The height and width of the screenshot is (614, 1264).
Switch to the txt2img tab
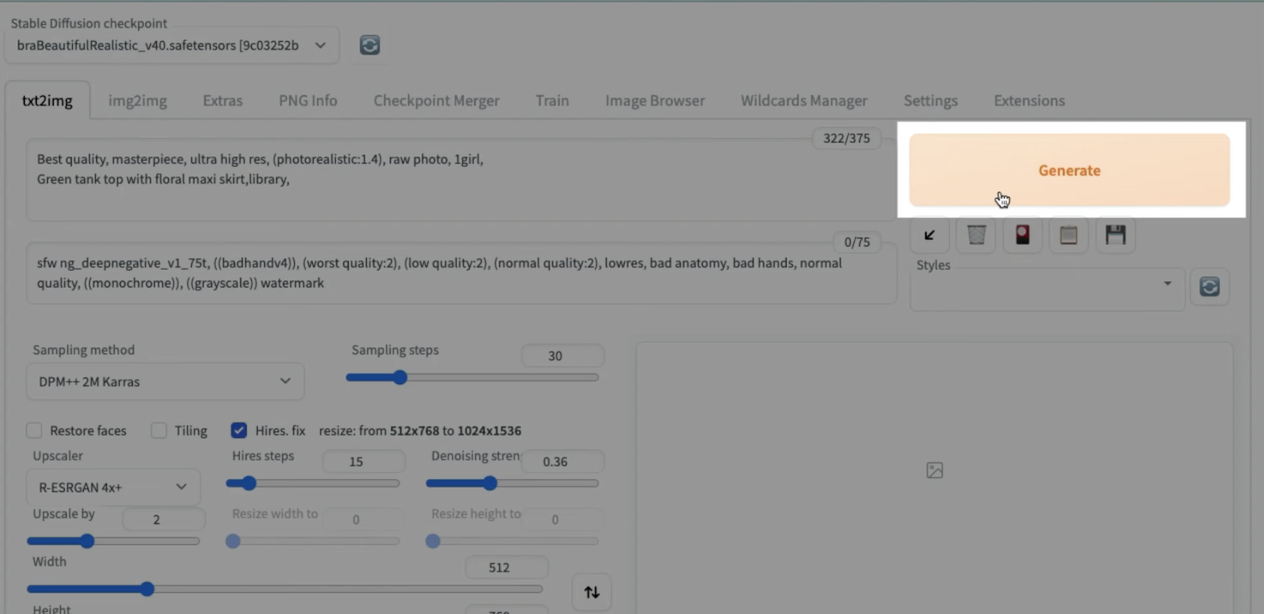47,100
